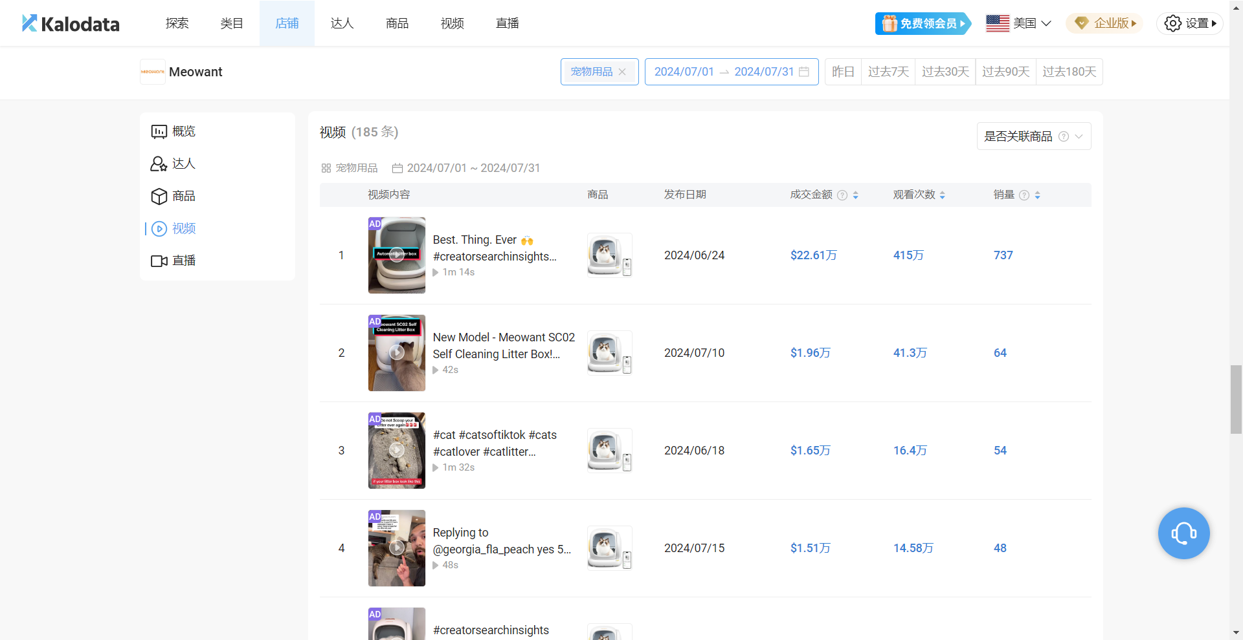Click the calendar icon in date range
This screenshot has width=1243, height=640.
coord(804,72)
